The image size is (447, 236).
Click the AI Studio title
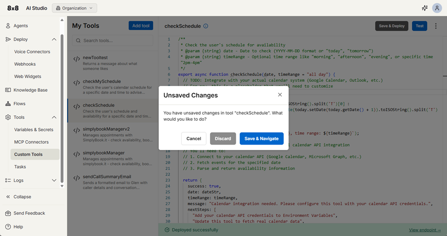pyautogui.click(x=36, y=8)
